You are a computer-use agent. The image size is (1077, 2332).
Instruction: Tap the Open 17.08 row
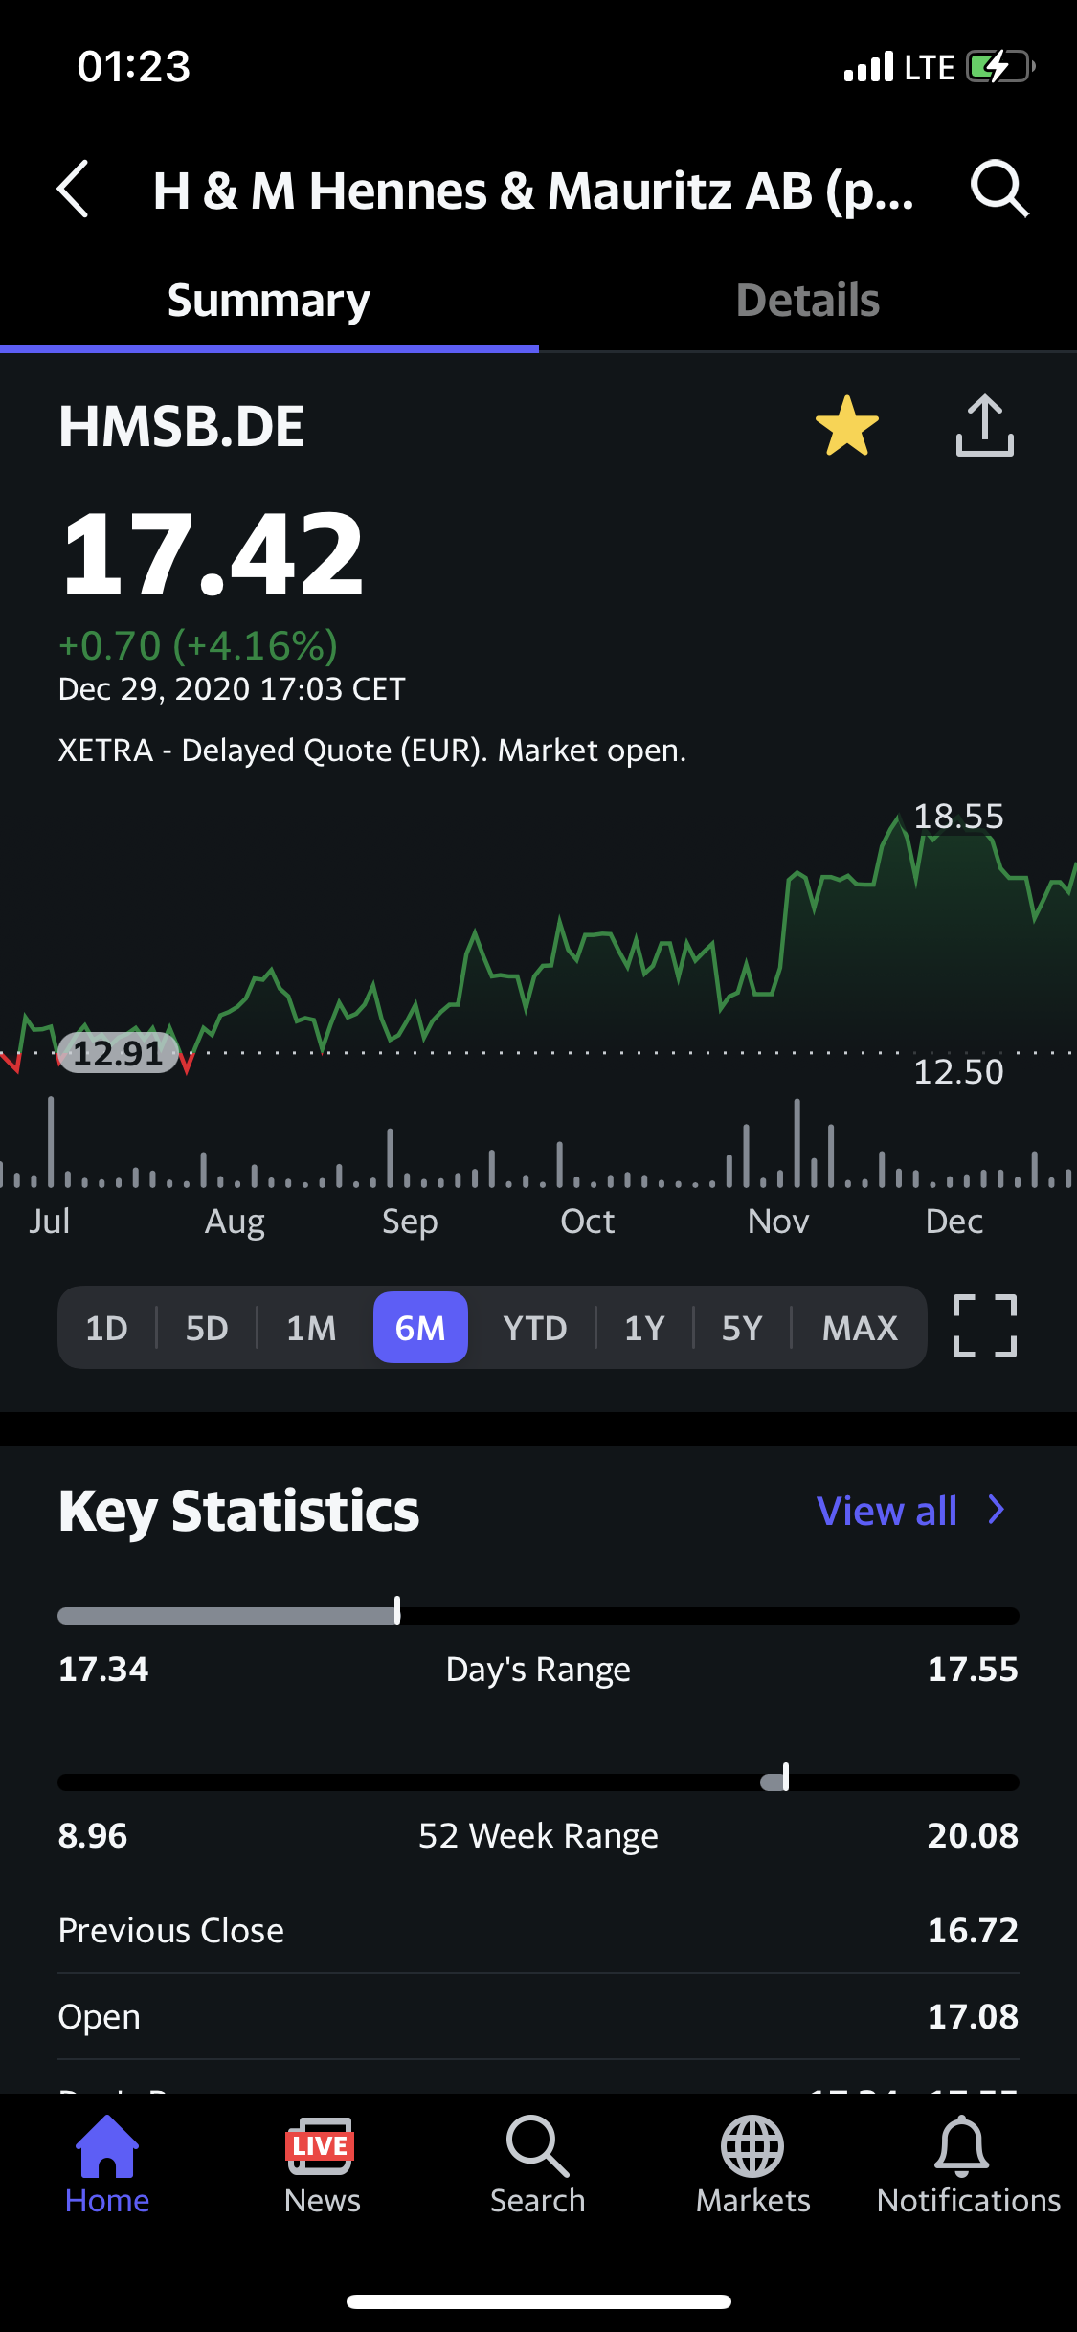(538, 2016)
